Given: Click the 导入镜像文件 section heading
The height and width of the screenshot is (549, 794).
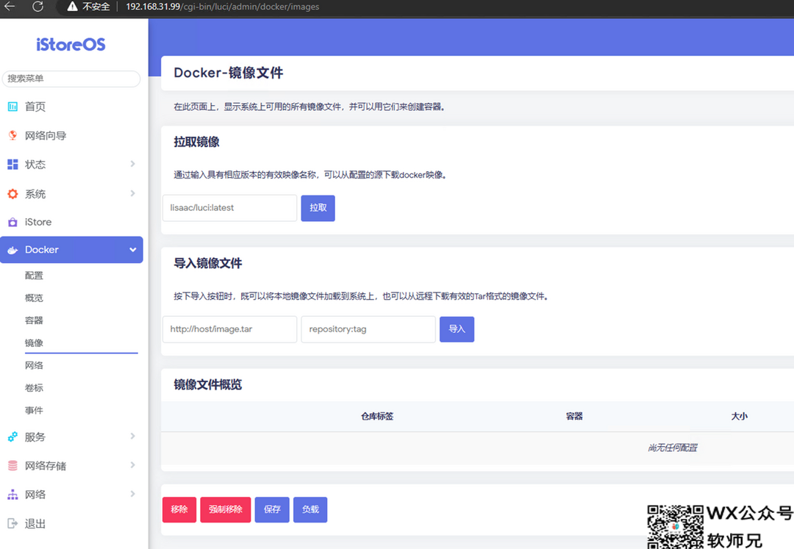Looking at the screenshot, I should coord(207,264).
